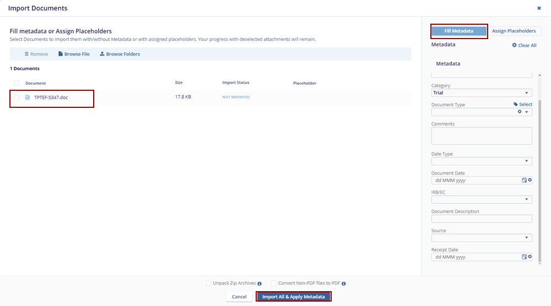The image size is (551, 306).
Task: Expand the Category dropdown showing Trial
Action: click(481, 93)
